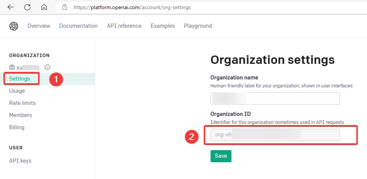Open the Playground
Viewport: 367px width, 179px height.
pos(198,26)
